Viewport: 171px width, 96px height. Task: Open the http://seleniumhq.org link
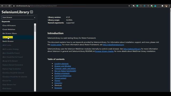(x=132, y=49)
